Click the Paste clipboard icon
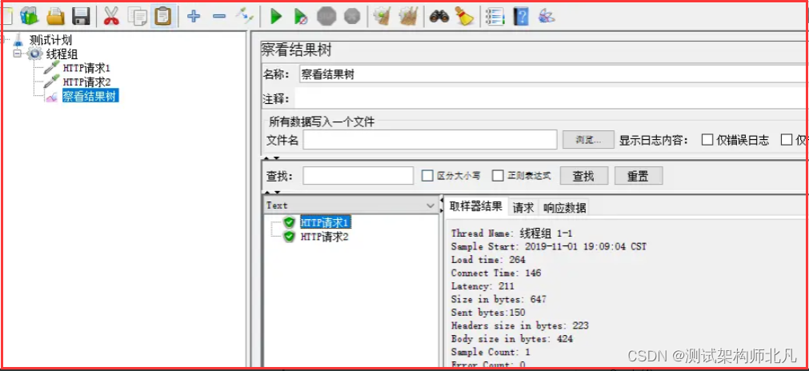Screen dimensions: 809x371 163,17
